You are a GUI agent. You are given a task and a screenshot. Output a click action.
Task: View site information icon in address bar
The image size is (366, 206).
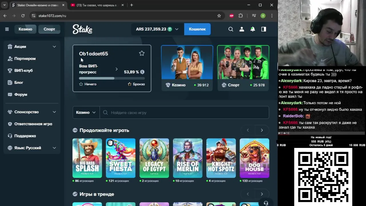(x=33, y=16)
